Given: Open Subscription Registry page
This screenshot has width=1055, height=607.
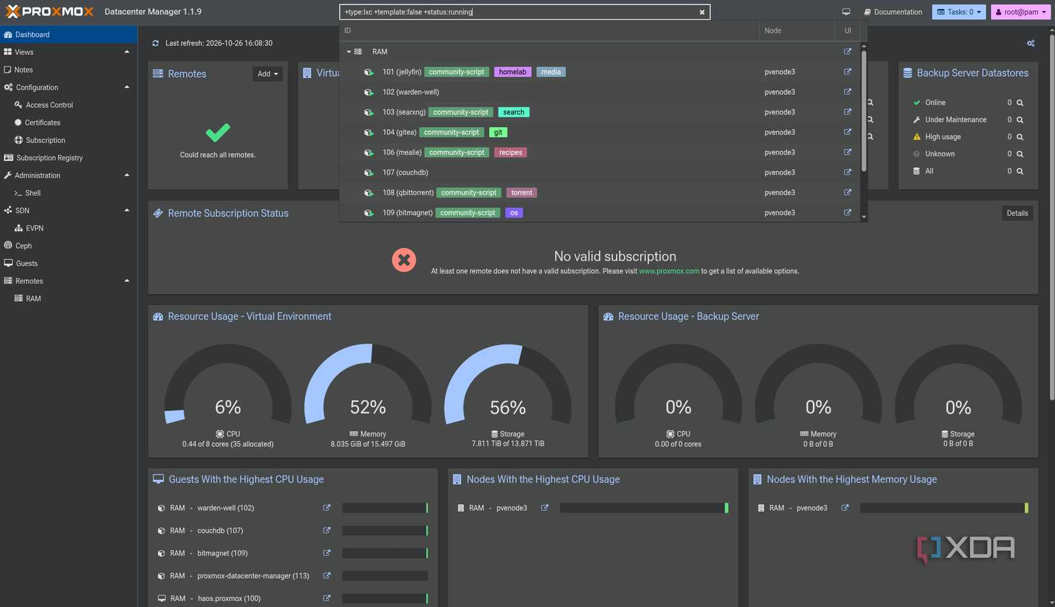Looking at the screenshot, I should point(68,158).
